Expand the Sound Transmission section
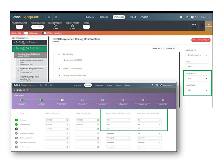Viewport: 223px width, 161px height. coord(59,68)
